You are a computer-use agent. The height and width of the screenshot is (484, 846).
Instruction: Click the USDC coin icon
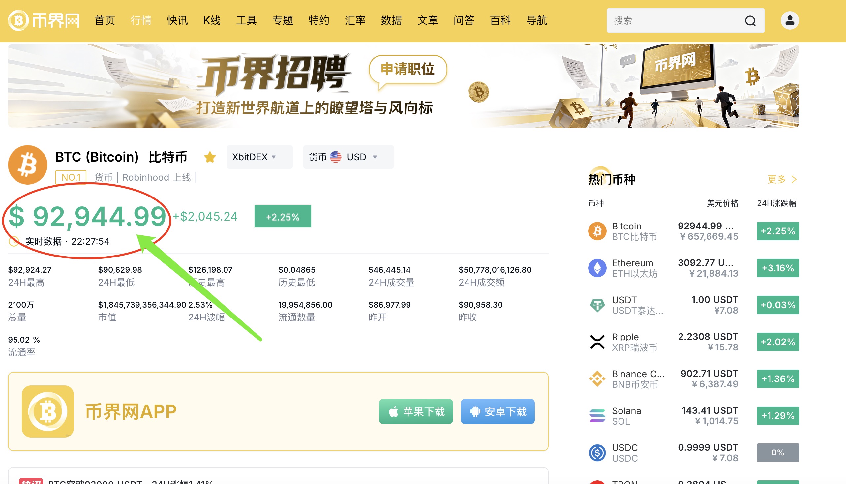597,452
